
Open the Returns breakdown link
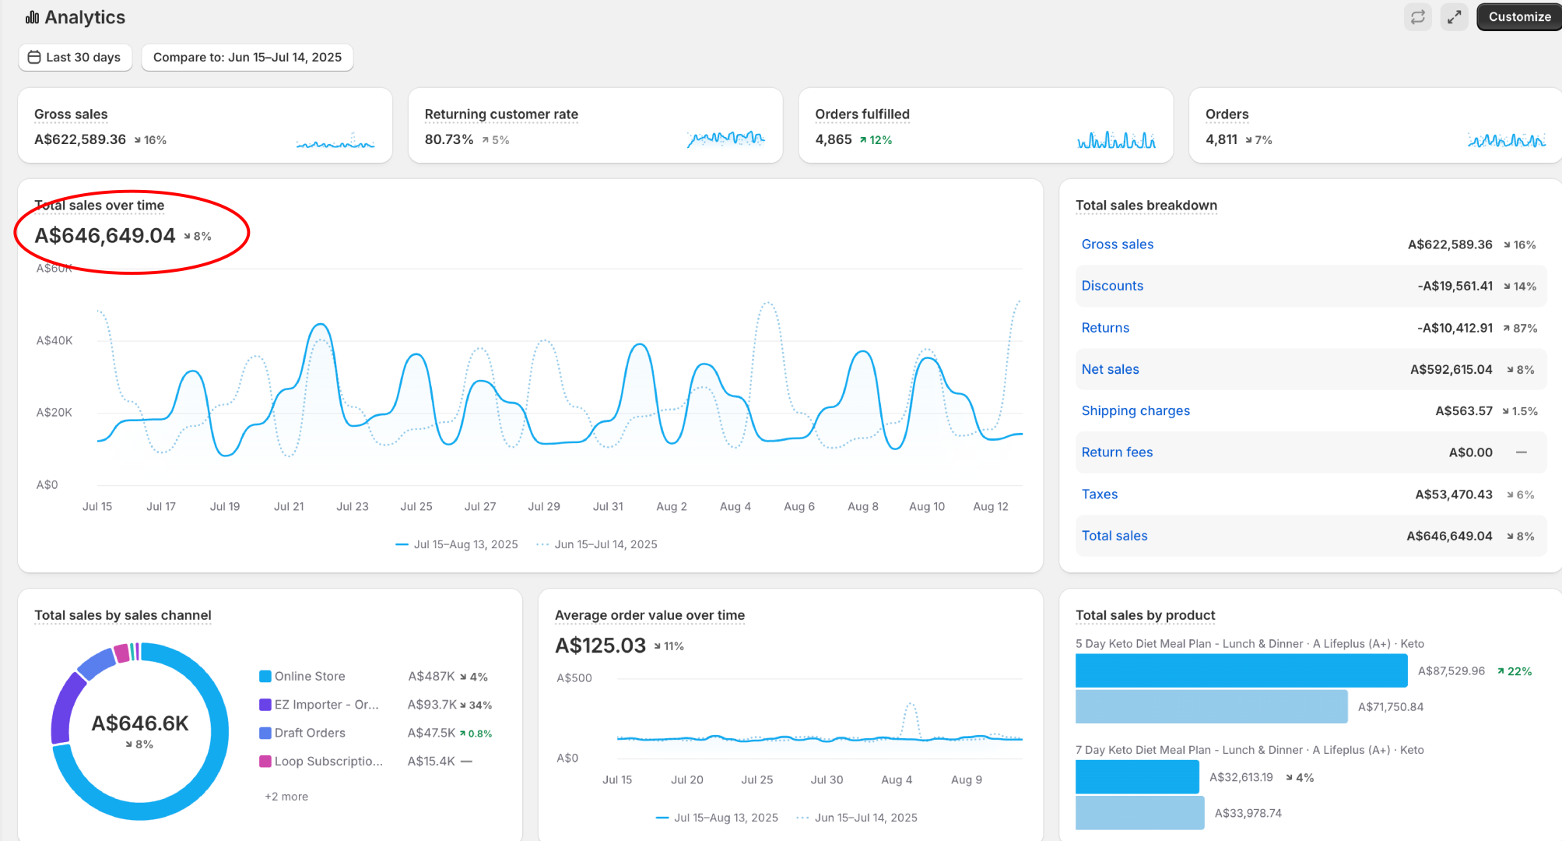[1105, 328]
